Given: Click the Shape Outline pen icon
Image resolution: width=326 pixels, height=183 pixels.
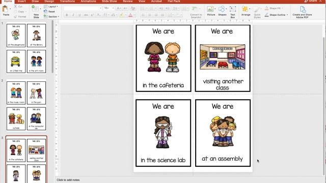Looking at the screenshot, I should pyautogui.click(x=267, y=15).
